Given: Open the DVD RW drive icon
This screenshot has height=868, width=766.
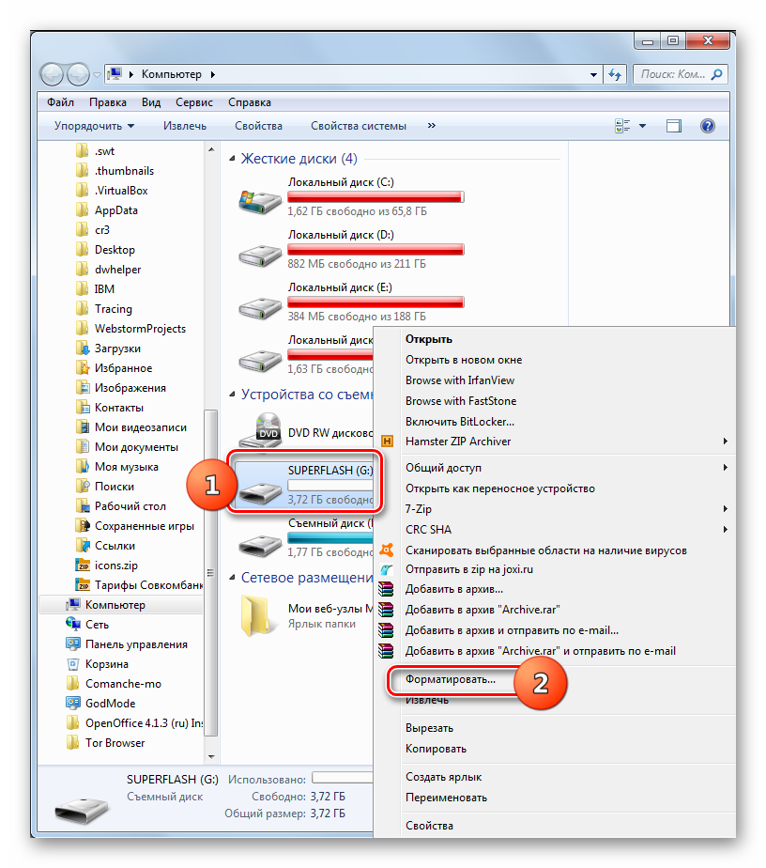Looking at the screenshot, I should (x=257, y=429).
